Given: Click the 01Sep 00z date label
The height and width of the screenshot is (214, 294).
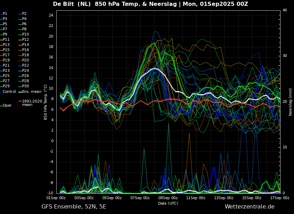Looking at the screenshot, I should pos(56,198).
